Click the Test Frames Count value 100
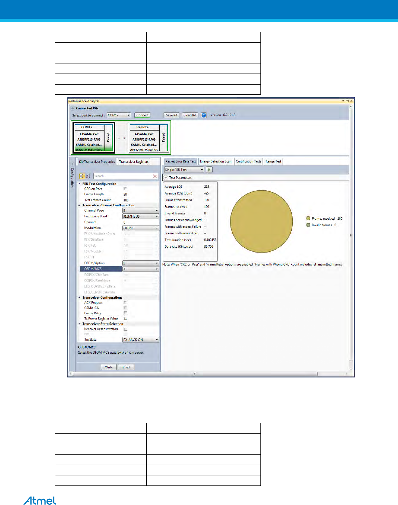The image size is (398, 505). pyautogui.click(x=126, y=200)
